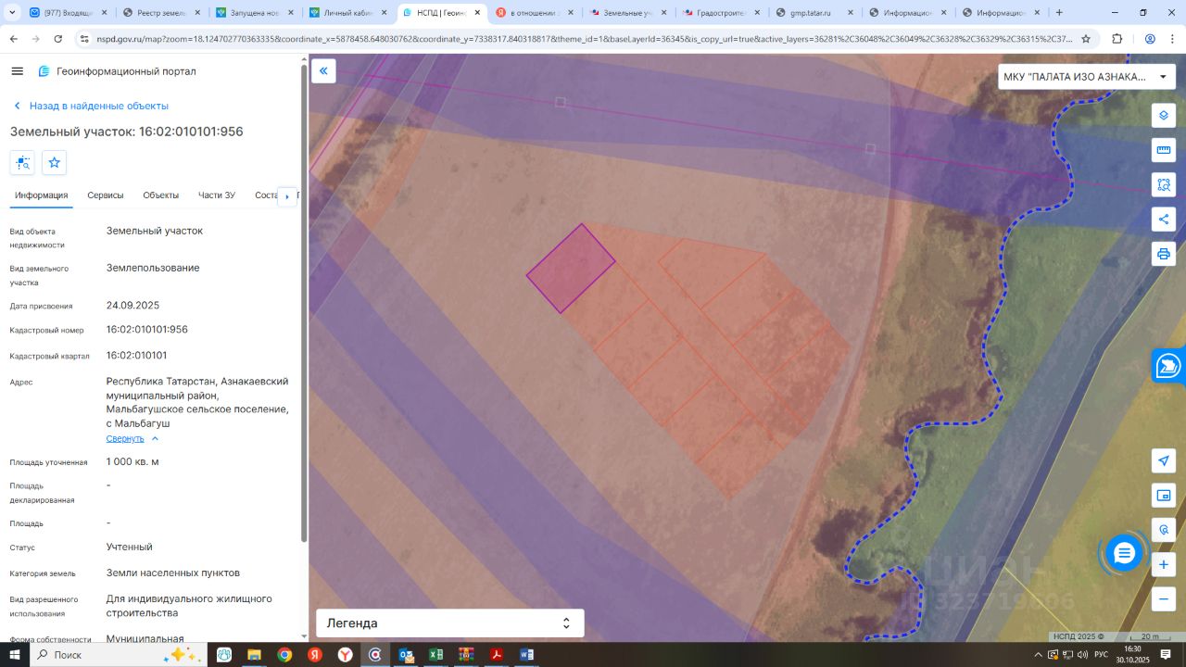Viewport: 1186px width, 667px height.
Task: Click the date value 24.09.2025
Action: (133, 306)
